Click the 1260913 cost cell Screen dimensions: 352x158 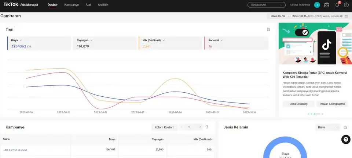point(110,149)
